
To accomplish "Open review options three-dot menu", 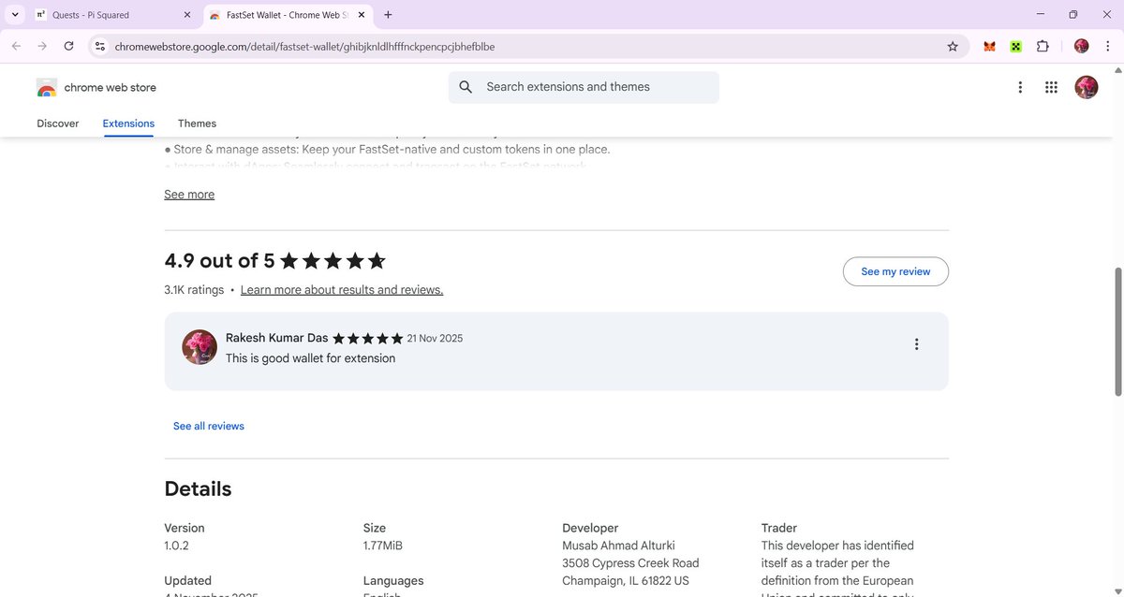I will pyautogui.click(x=916, y=344).
